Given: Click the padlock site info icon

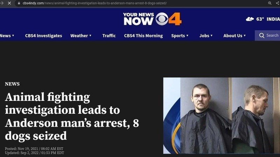Looking at the screenshot, I should pyautogui.click(x=19, y=3).
